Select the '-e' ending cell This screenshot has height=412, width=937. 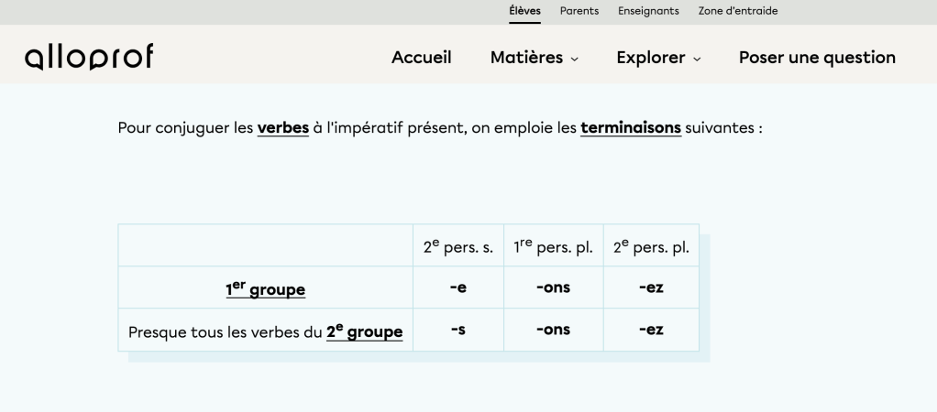(458, 288)
